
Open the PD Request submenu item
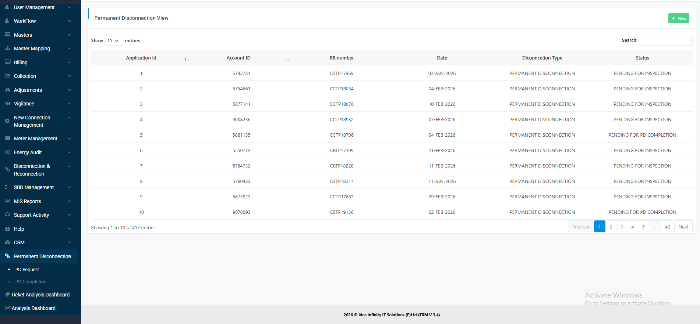point(27,270)
